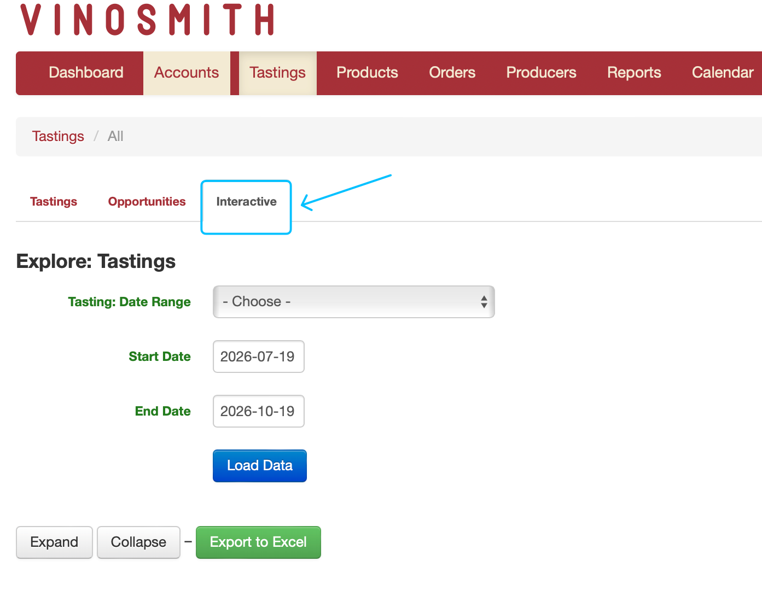Viewport: 762px width, 590px height.
Task: Go to the Accounts section
Action: tap(187, 73)
